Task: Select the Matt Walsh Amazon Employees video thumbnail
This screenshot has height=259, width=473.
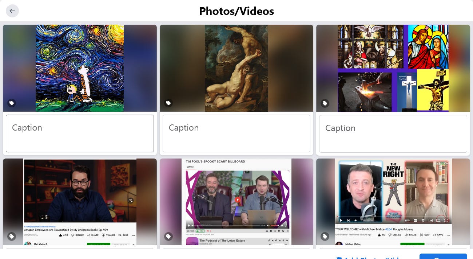Action: [x=80, y=202]
